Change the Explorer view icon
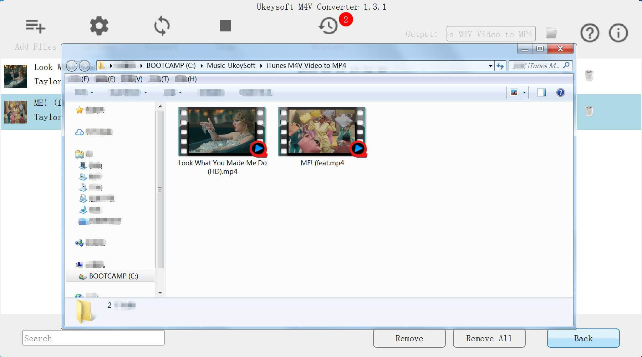Image resolution: width=642 pixels, height=357 pixels. (x=514, y=92)
